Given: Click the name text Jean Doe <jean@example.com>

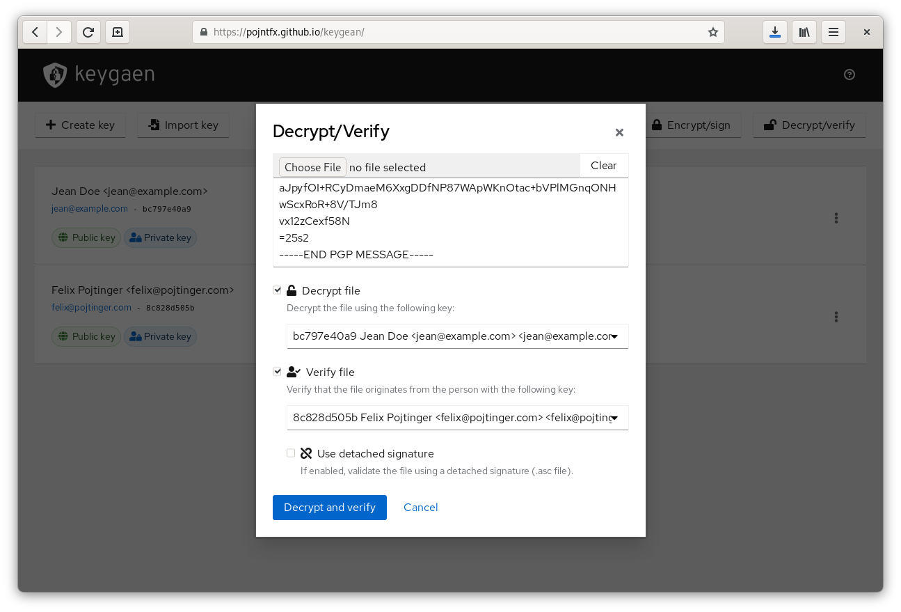Looking at the screenshot, I should pyautogui.click(x=129, y=191).
